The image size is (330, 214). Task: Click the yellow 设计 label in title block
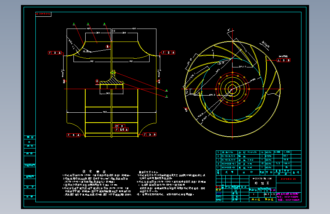tap(218, 190)
